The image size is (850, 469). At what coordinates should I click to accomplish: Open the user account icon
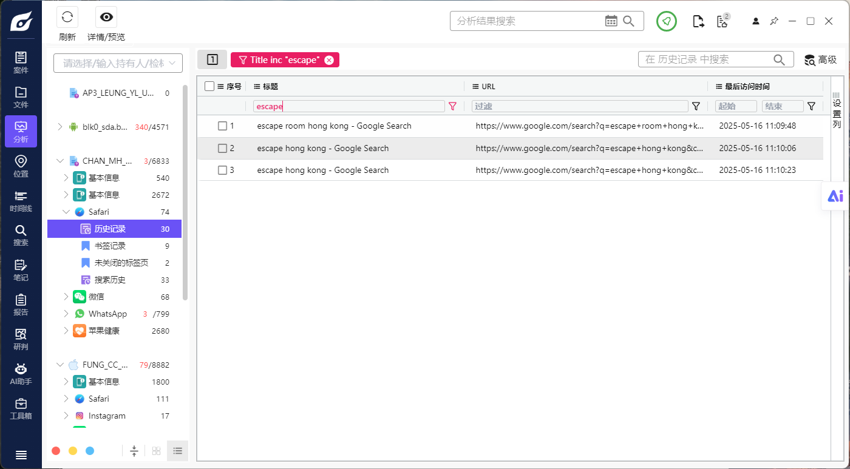756,21
